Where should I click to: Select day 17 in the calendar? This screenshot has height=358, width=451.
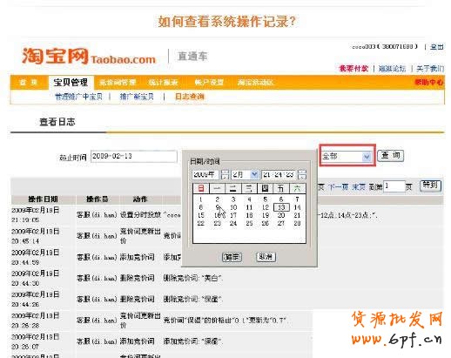233,215
